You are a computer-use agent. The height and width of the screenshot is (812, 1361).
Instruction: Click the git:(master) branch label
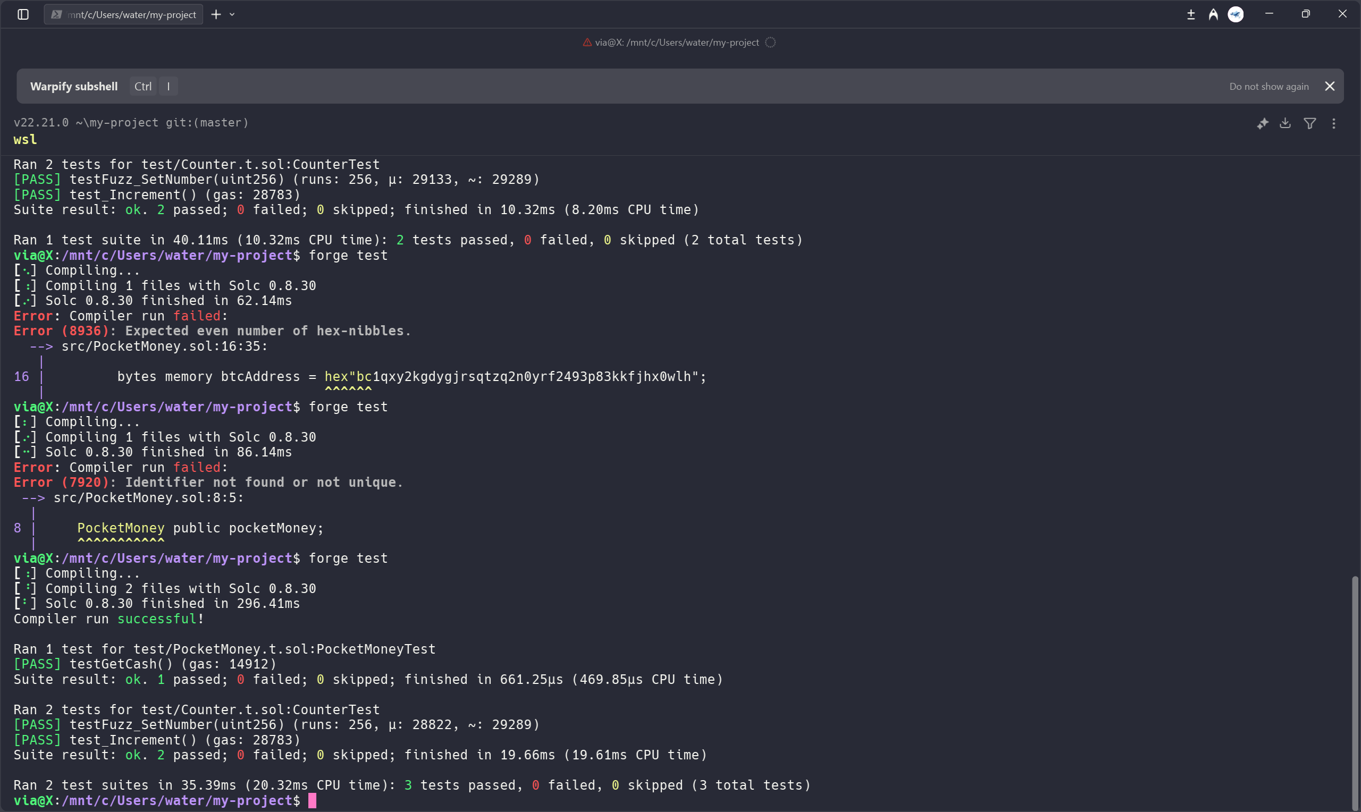pyautogui.click(x=207, y=123)
